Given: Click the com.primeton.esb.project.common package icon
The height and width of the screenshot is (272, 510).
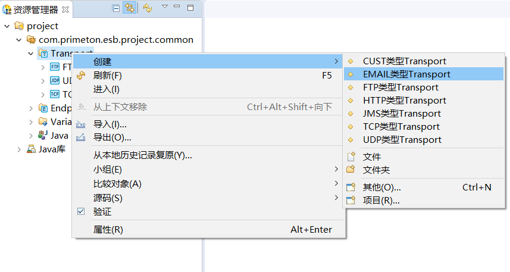Looking at the screenshot, I should click(31, 40).
